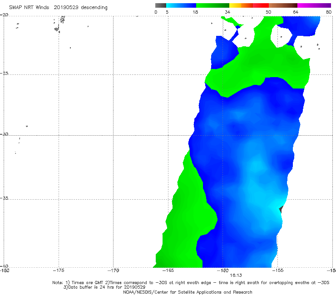The image size is (336, 295).
Task: Click the date '20190529' in the title
Action: (66, 7)
